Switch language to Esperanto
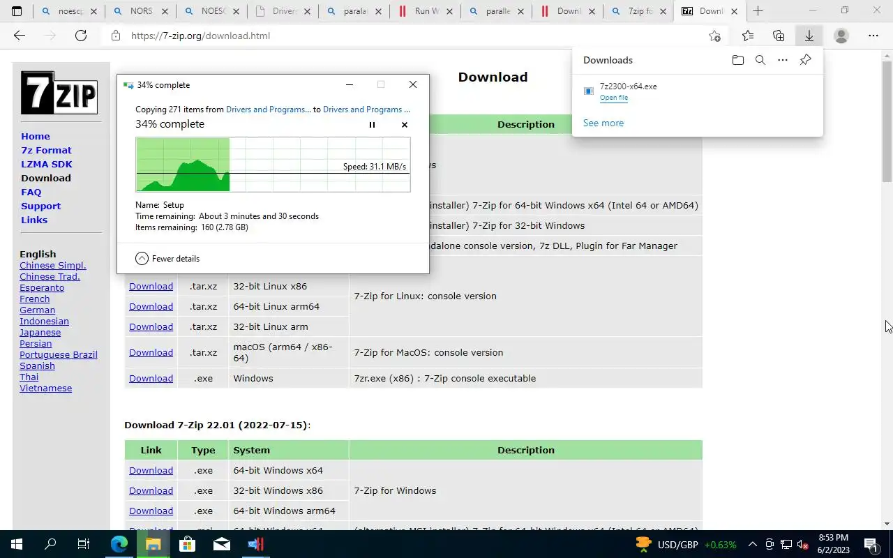893x558 pixels. [x=42, y=287]
